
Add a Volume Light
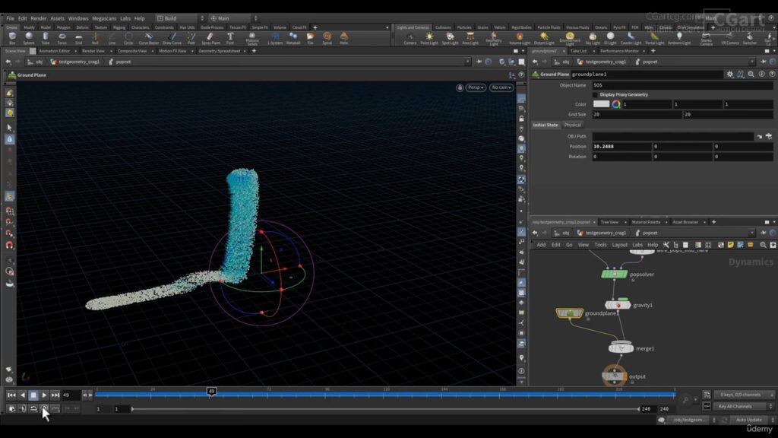coord(520,38)
